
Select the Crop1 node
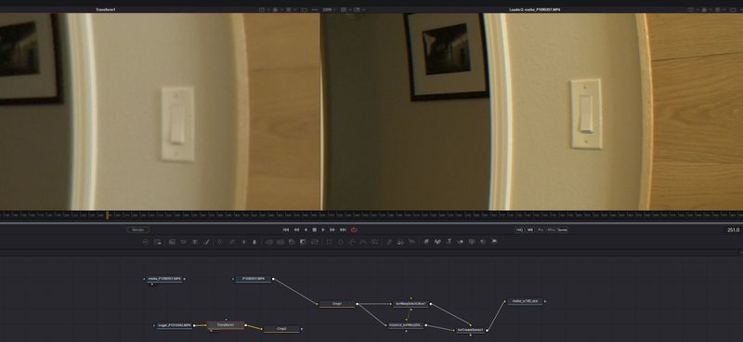[337, 304]
